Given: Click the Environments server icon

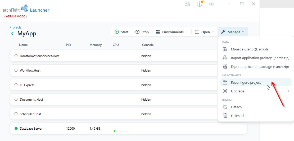Looking at the screenshot, I should tap(158, 32).
